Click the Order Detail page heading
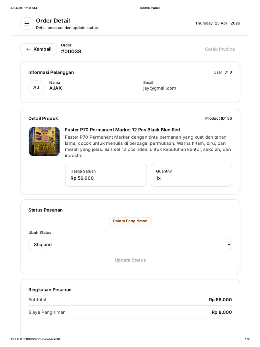The image size is (260, 347). tap(53, 21)
